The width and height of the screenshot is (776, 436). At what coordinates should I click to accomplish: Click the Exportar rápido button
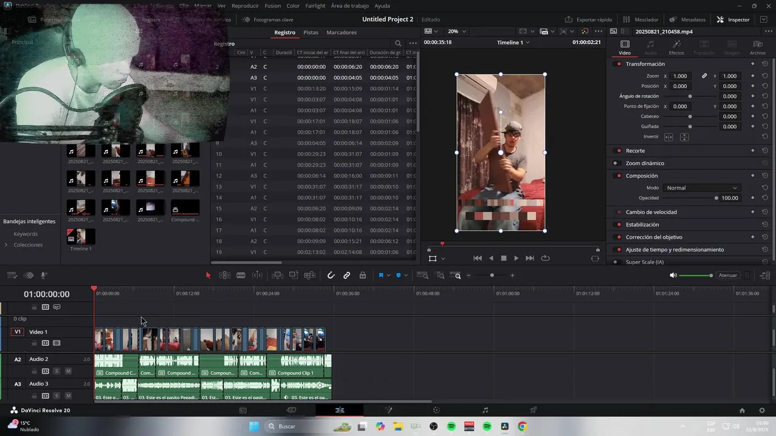point(588,19)
